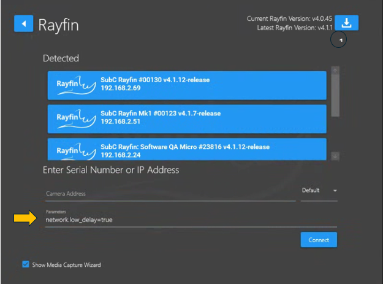
Task: Click the detected list scrollbar thumb
Action: tap(335, 96)
